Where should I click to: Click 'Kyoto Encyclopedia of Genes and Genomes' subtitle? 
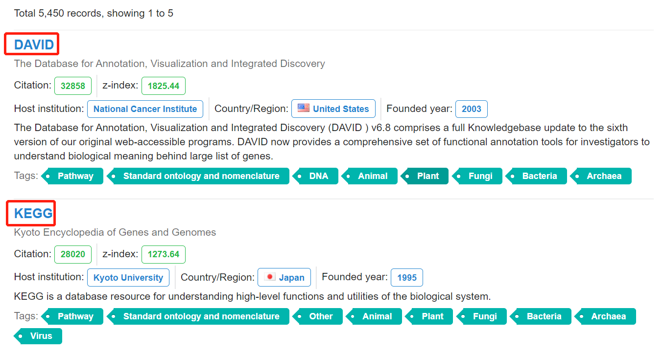click(115, 232)
